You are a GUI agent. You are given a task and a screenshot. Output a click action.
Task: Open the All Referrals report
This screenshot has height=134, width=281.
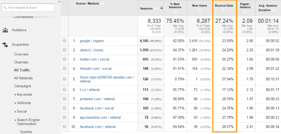pyautogui.click(x=24, y=78)
